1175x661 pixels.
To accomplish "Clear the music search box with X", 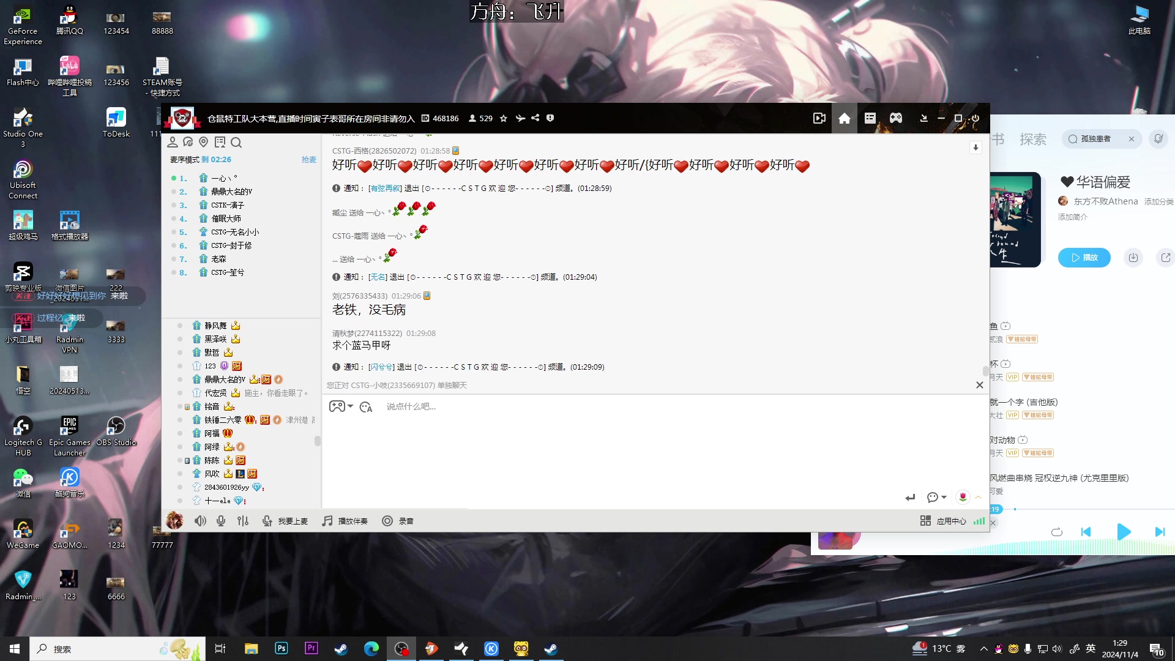I will point(1132,139).
